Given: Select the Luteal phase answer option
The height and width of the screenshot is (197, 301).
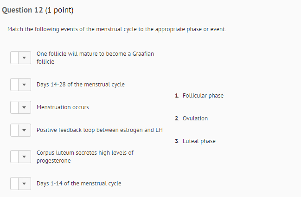Looking at the screenshot, I should click(x=199, y=141).
